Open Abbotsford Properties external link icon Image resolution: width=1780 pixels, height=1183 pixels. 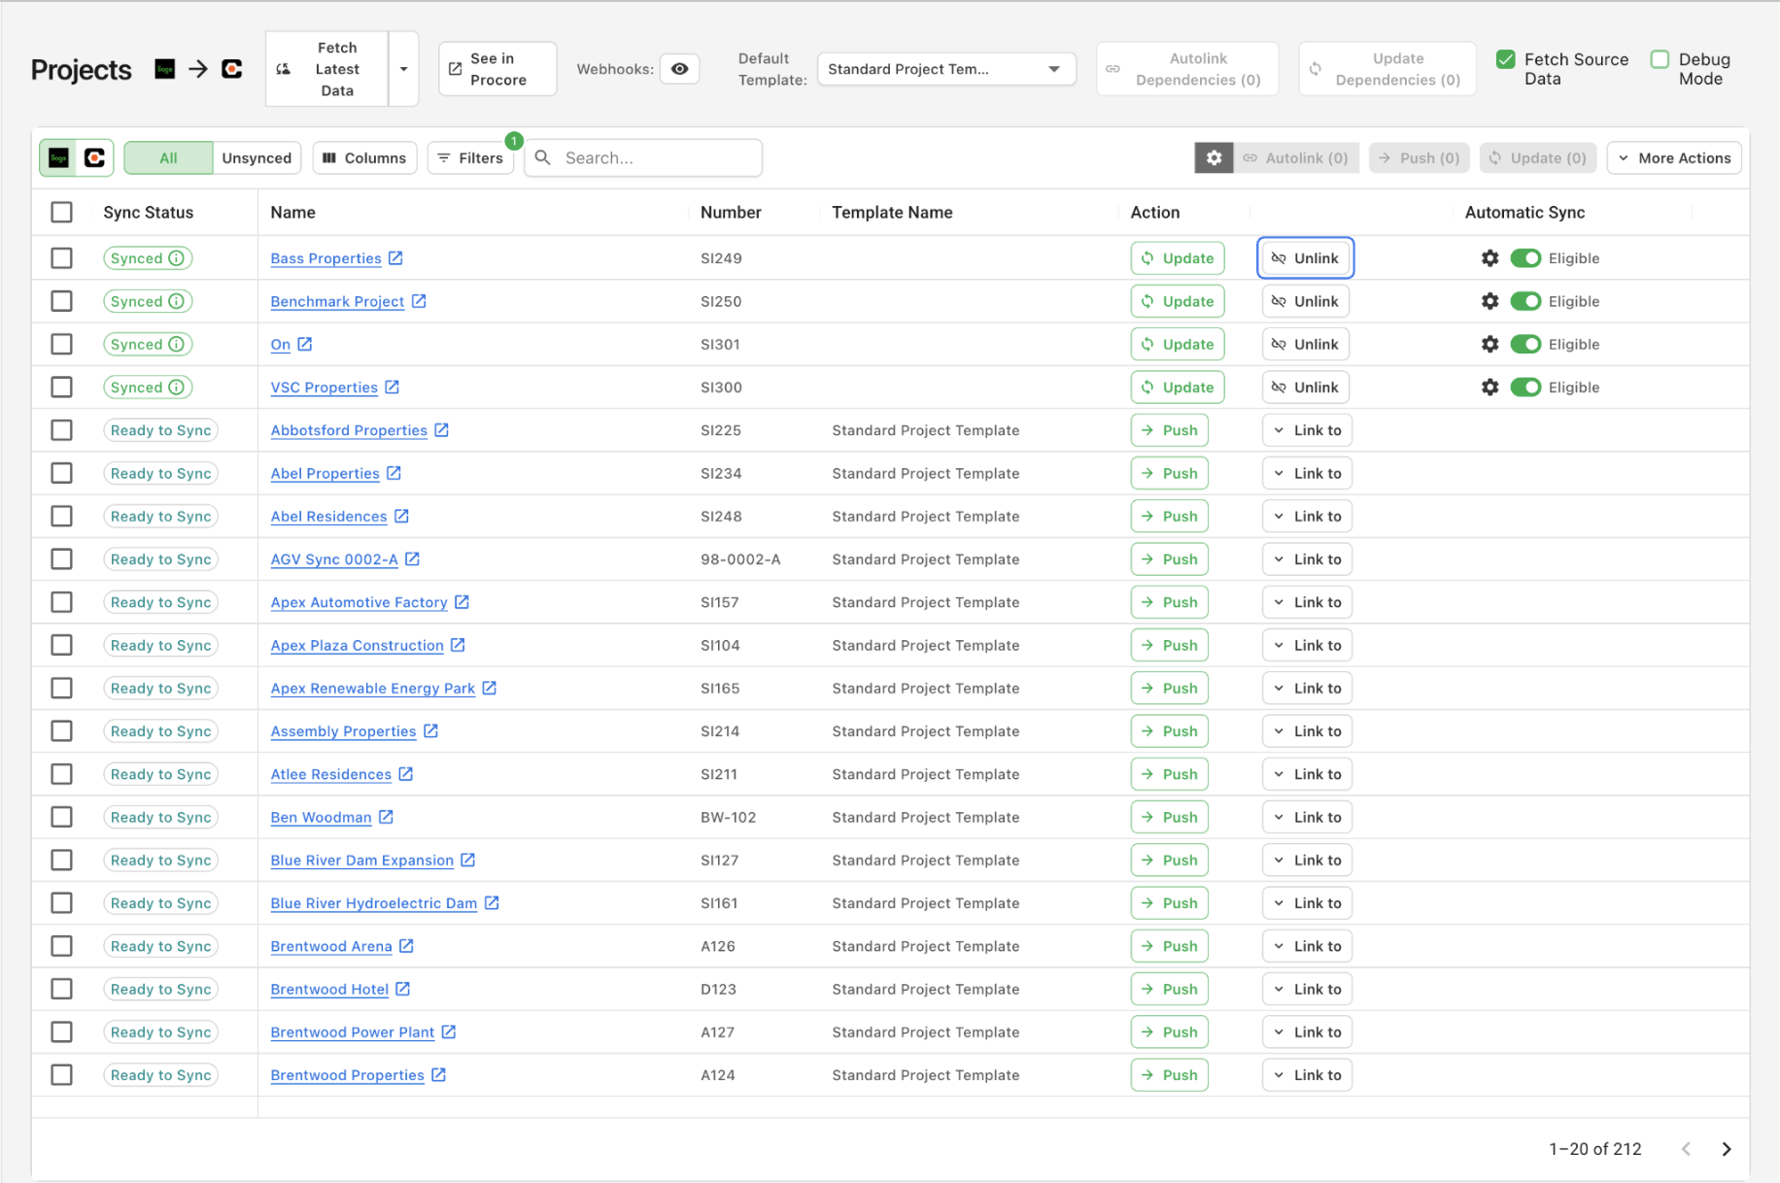[442, 430]
